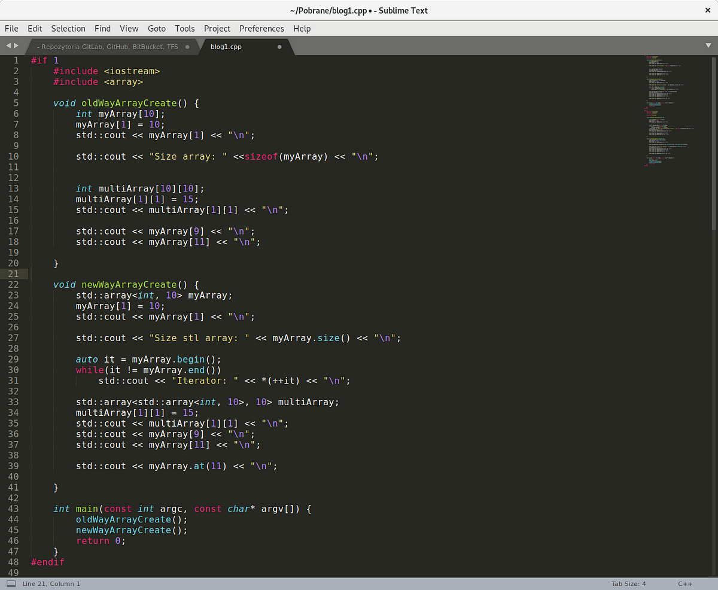Click the Line 21, Column 1 indicator

[x=51, y=583]
